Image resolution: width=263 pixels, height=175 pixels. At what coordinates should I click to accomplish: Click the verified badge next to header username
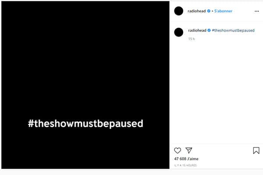[209, 11]
